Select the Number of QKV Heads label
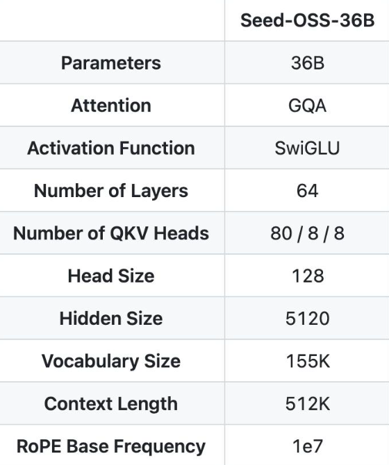This screenshot has width=389, height=465. tap(111, 233)
